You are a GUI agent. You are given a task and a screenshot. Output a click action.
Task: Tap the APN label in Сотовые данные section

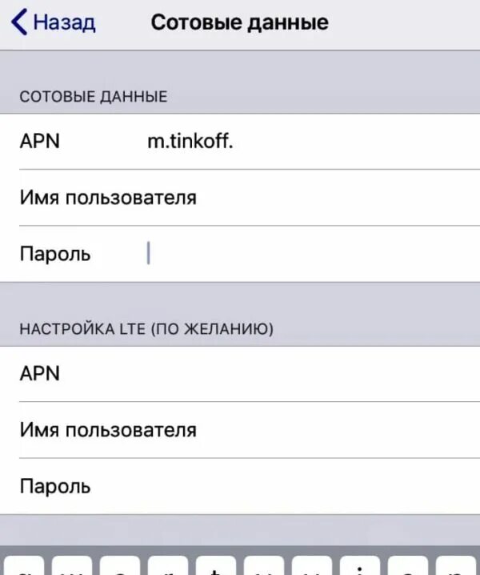[39, 141]
